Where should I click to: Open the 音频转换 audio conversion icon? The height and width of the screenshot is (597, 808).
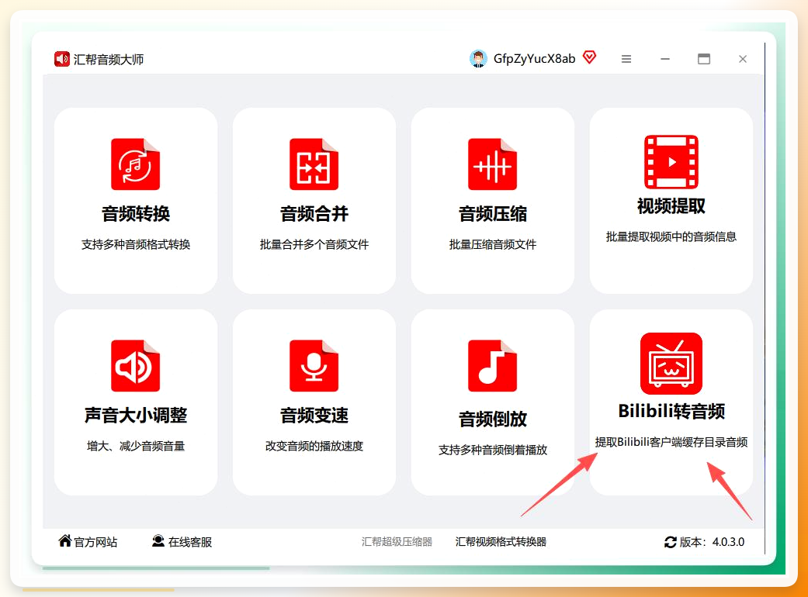(136, 164)
